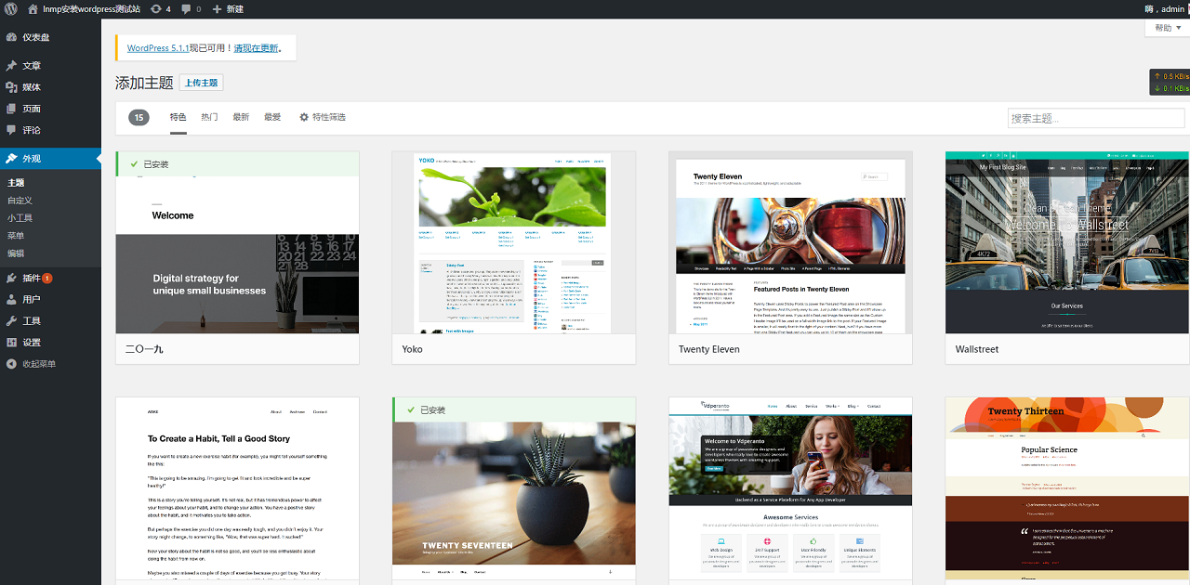The image size is (1190, 585).
Task: Click the 设置 settings icon in sidebar
Action: click(11, 342)
